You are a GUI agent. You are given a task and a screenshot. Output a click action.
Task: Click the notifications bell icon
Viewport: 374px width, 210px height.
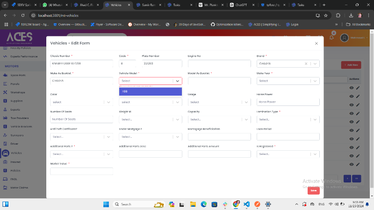332,37
